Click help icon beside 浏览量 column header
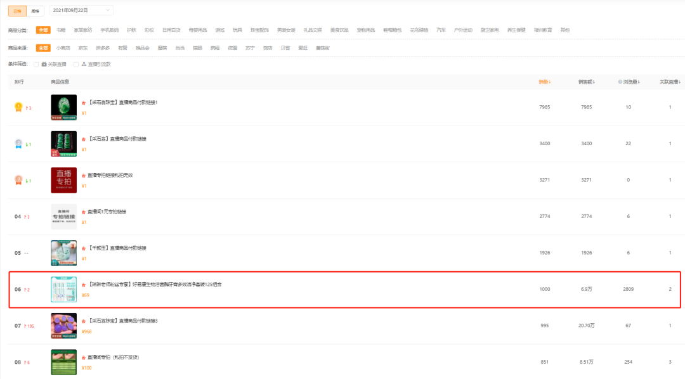 tap(620, 82)
